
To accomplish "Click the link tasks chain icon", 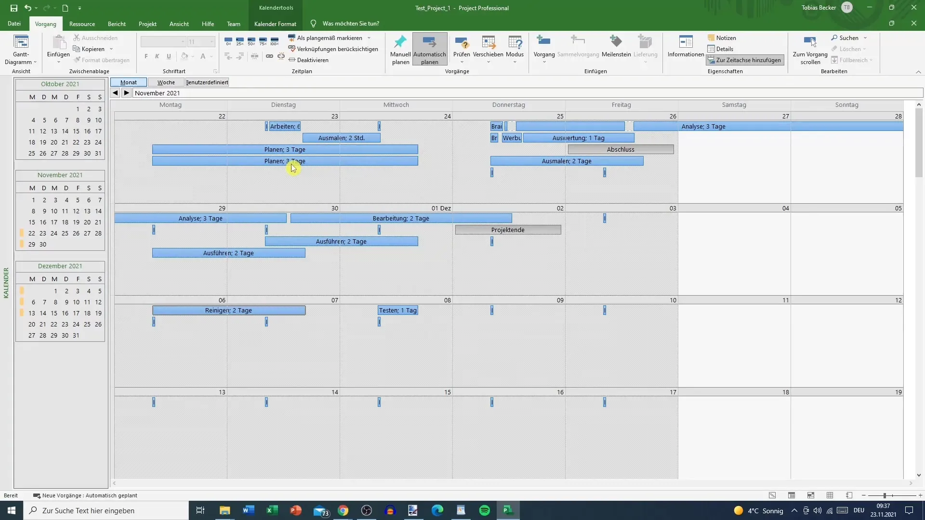I will (269, 56).
